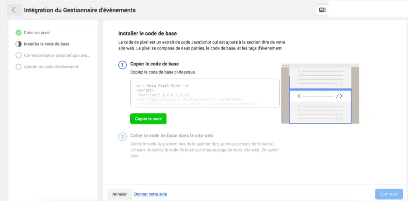
Task: Click empty circle beside Correspondance automatique
Action: (x=18, y=55)
